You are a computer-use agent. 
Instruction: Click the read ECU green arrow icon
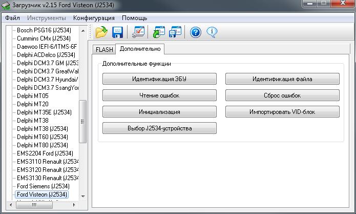tap(159, 32)
